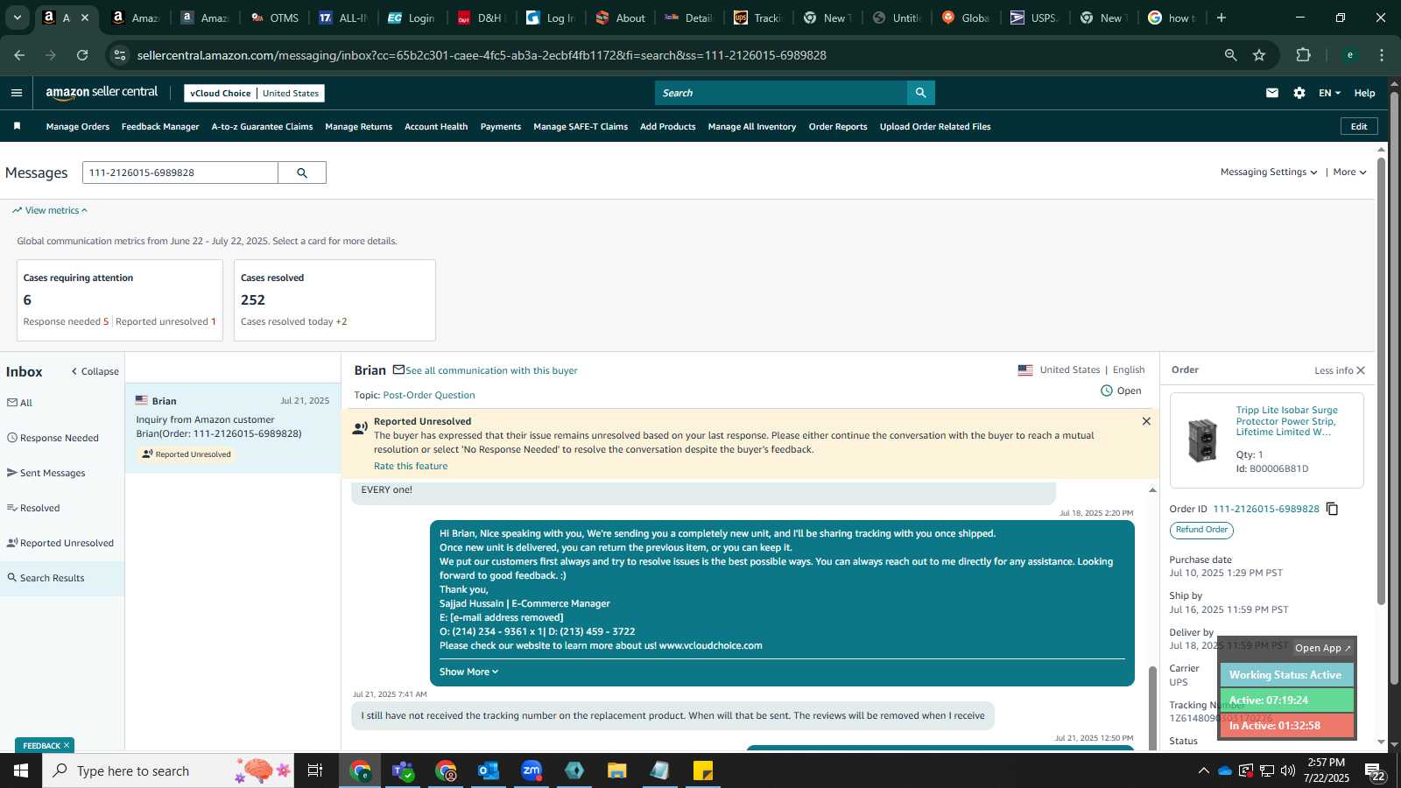This screenshot has height=788, width=1401.
Task: Open the settings gear in header
Action: click(1299, 93)
